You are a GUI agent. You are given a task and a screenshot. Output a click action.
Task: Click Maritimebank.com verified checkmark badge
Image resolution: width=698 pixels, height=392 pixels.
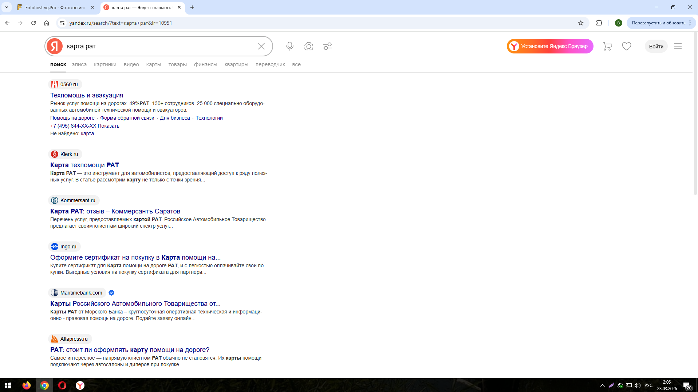111,293
